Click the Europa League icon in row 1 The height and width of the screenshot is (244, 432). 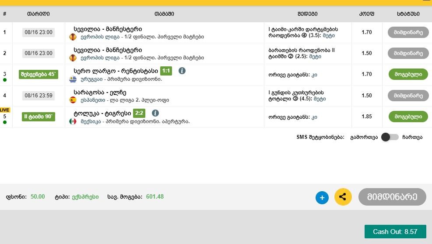(x=73, y=37)
